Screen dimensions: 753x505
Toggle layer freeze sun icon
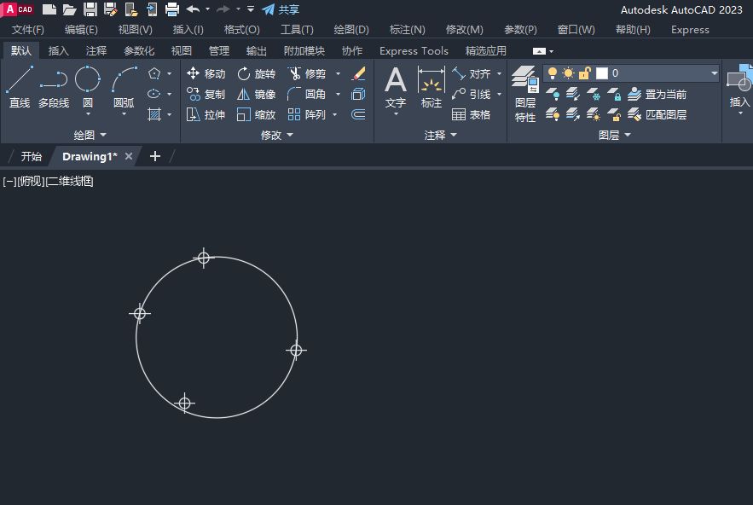(x=569, y=73)
